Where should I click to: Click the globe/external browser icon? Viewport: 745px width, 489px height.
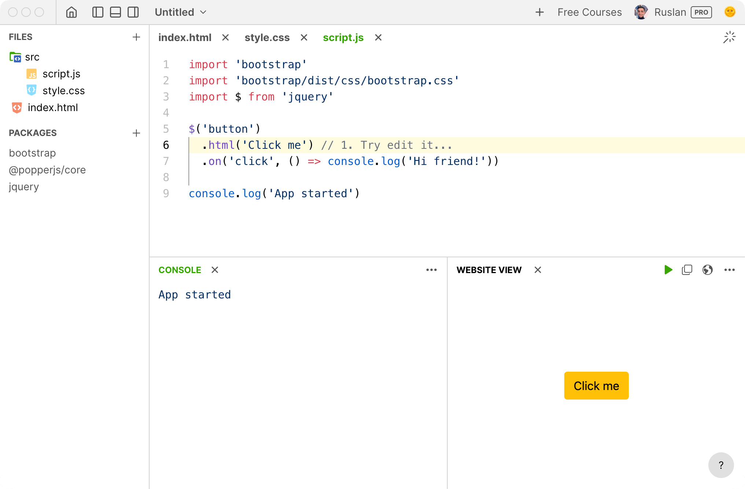[707, 270]
